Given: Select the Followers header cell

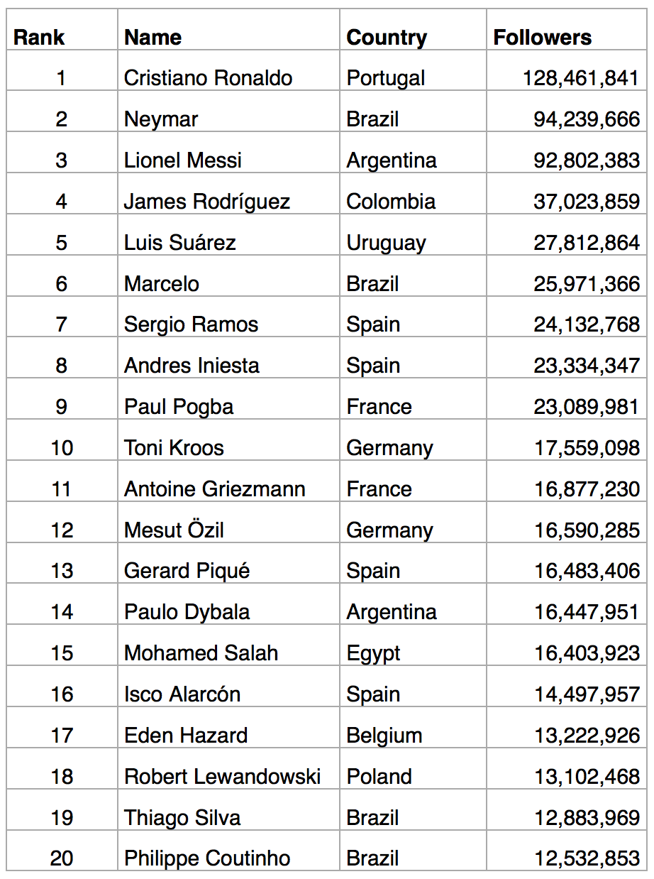Looking at the screenshot, I should pos(566,30).
